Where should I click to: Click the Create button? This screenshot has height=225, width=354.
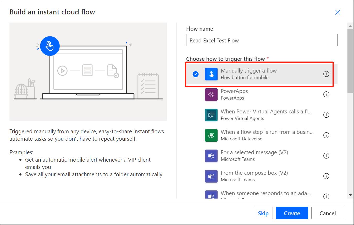point(292,213)
